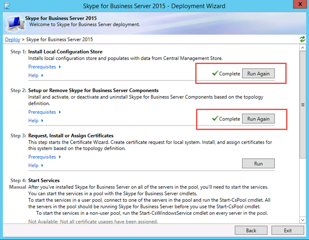Expand Prerequisites under Step 2
Viewport: 309px width, 240px height.
[45, 112]
